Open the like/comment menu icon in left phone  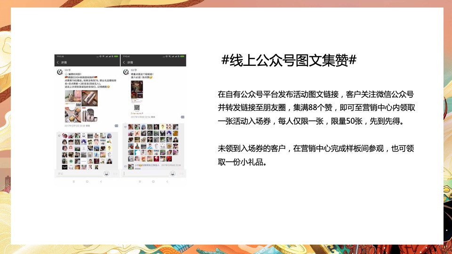pyautogui.click(x=116, y=126)
